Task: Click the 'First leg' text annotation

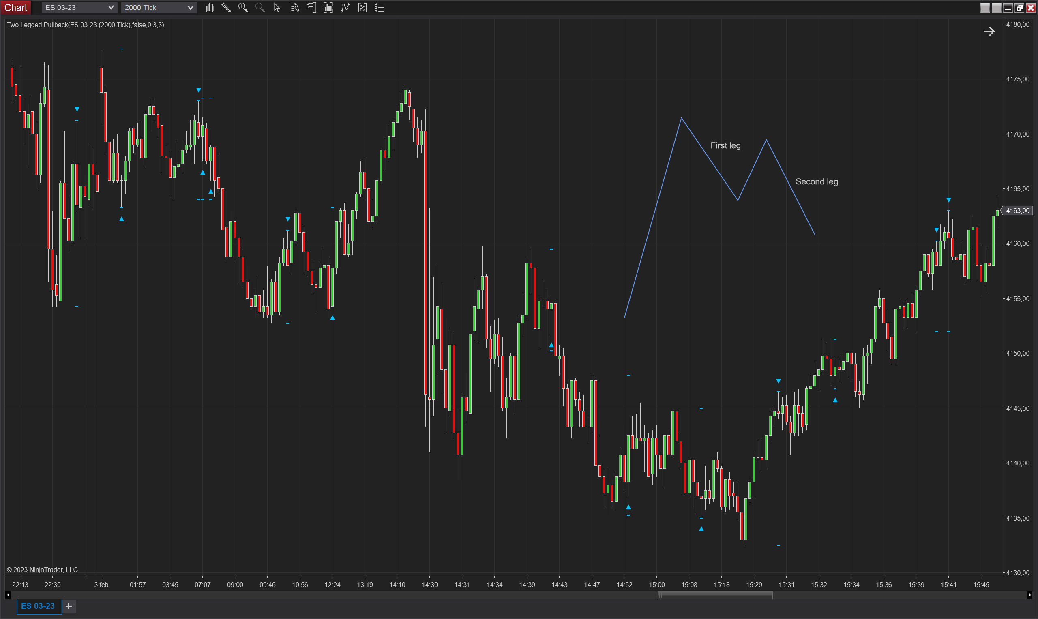Action: (x=725, y=145)
